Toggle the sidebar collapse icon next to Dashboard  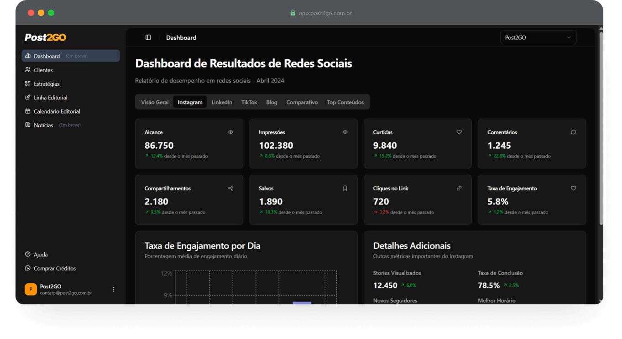pyautogui.click(x=147, y=37)
